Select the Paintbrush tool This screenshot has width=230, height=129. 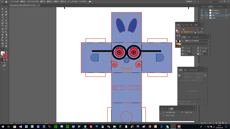[x=6, y=20]
